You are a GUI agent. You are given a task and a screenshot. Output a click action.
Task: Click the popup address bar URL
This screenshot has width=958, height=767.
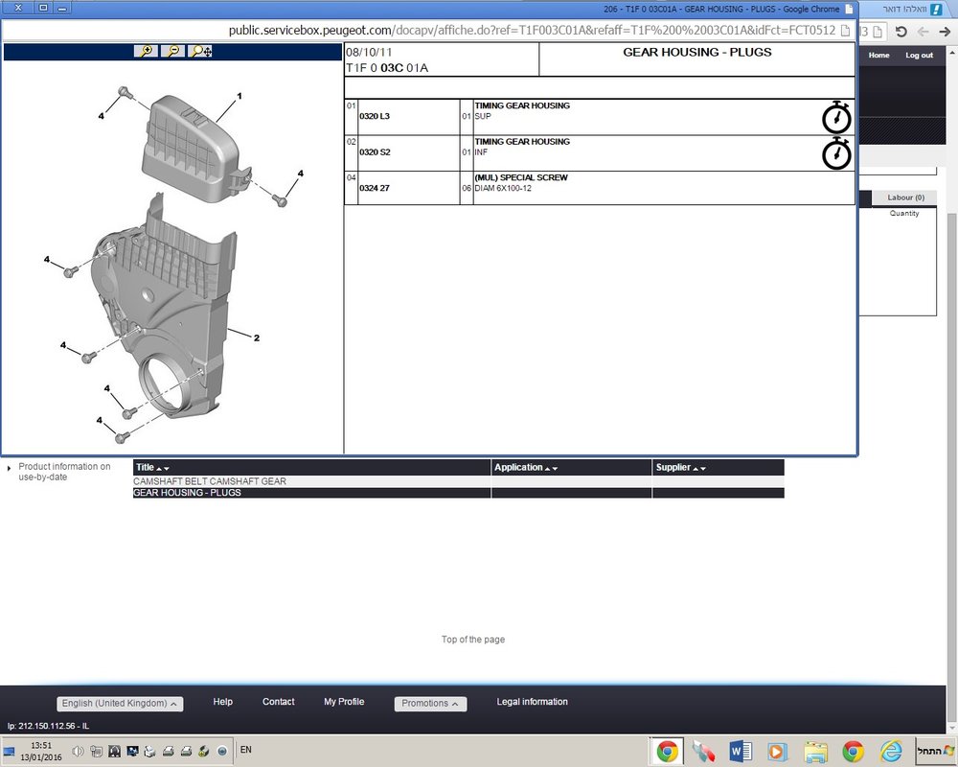pos(532,30)
